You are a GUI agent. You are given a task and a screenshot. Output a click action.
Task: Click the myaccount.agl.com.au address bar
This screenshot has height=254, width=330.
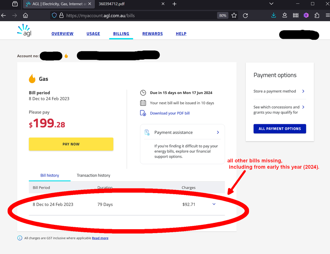139,15
